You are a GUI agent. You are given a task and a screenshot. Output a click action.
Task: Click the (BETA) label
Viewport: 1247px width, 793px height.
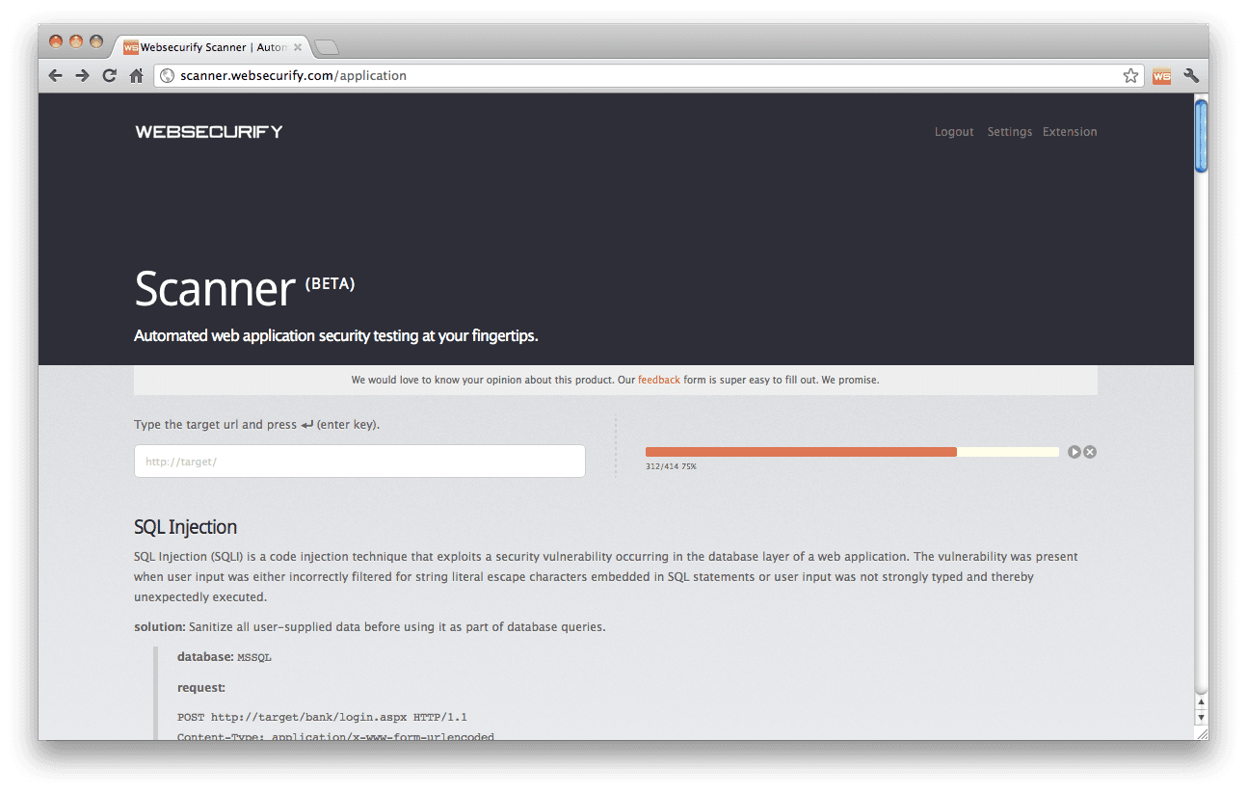tap(330, 283)
